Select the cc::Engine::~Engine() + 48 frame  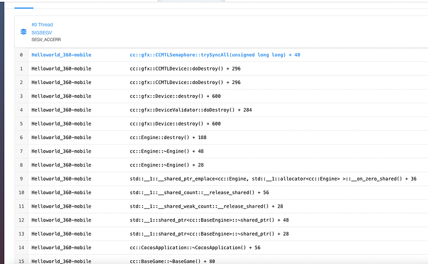[164, 151]
